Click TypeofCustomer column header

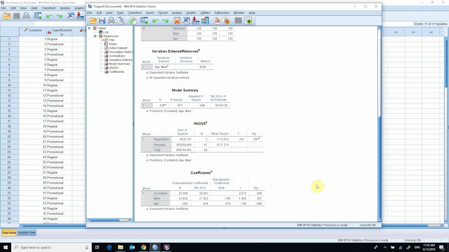tap(60, 32)
